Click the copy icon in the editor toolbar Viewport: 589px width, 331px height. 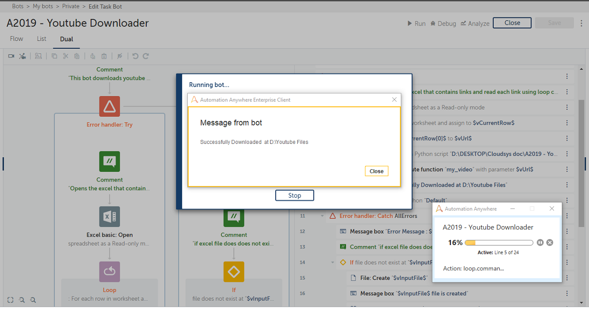(54, 56)
